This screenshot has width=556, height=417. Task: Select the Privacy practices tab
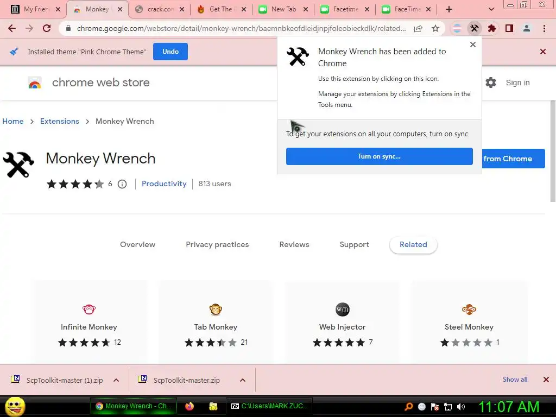pos(217,245)
